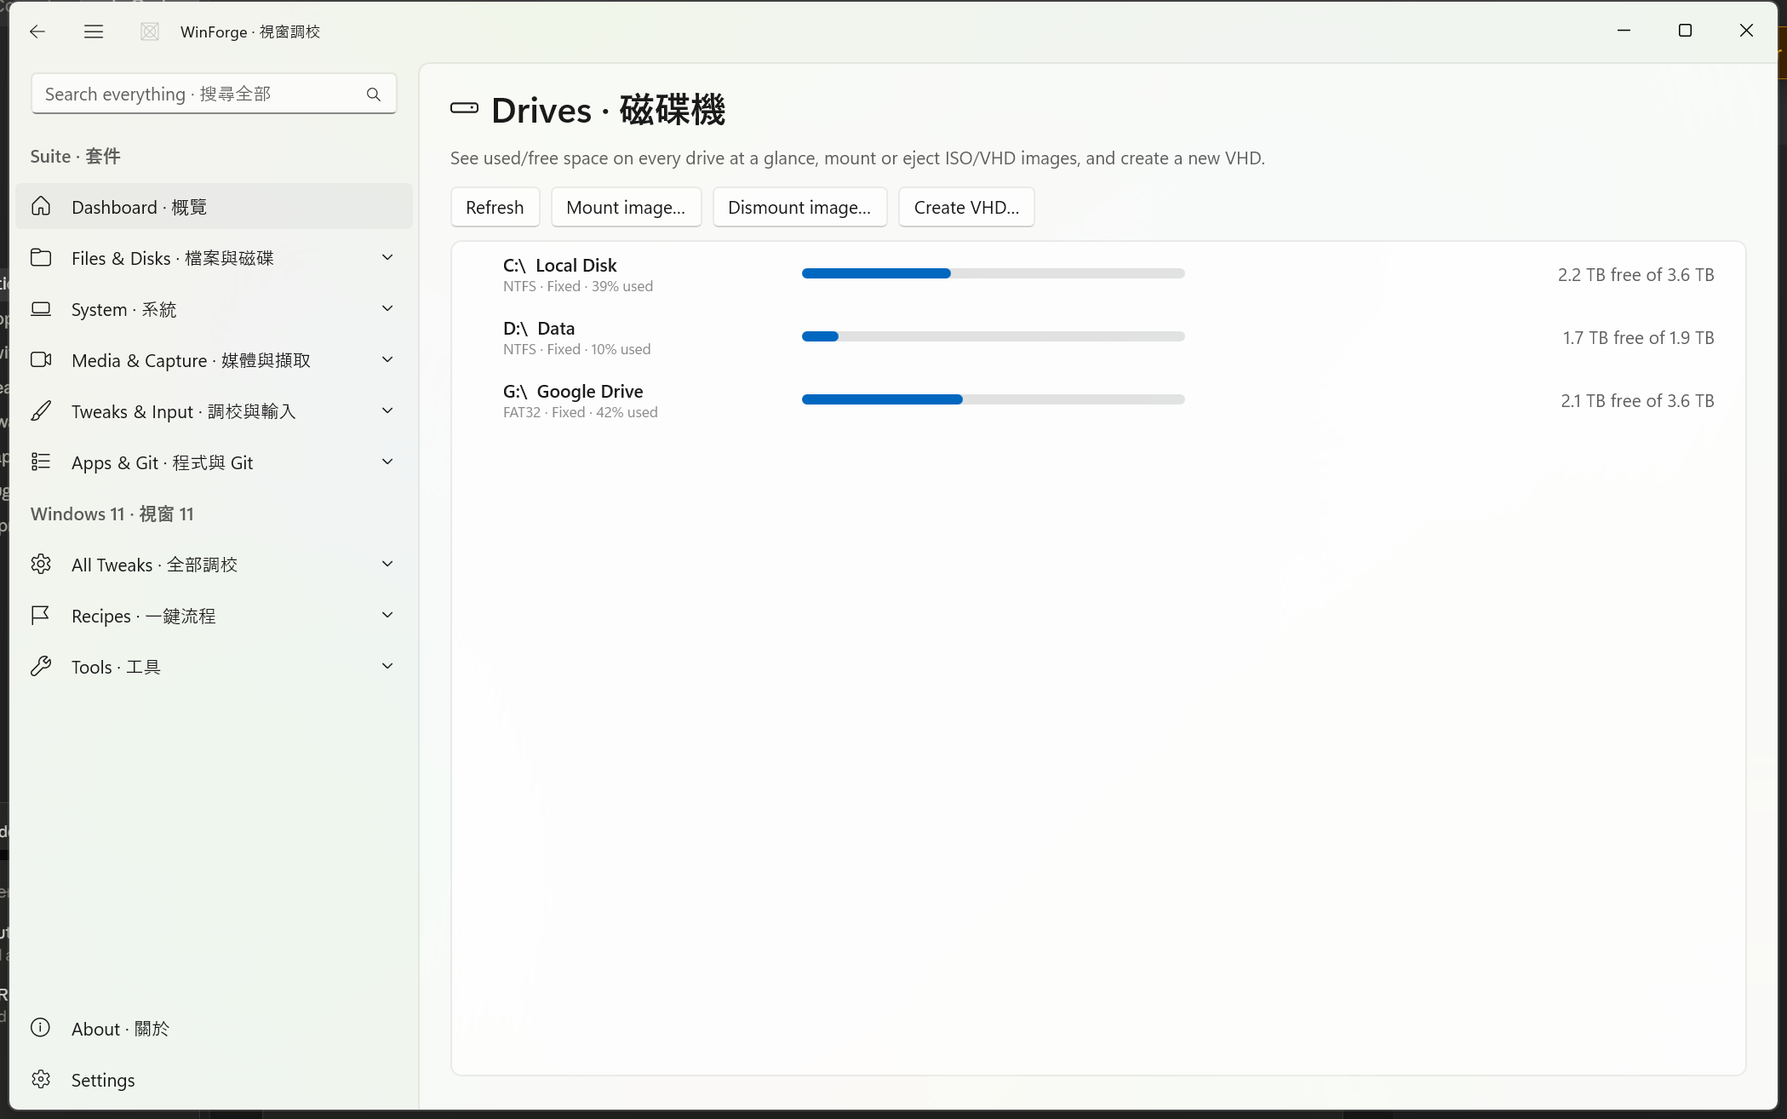This screenshot has height=1119, width=1787.
Task: Click the Create VHD... button
Action: (x=966, y=207)
